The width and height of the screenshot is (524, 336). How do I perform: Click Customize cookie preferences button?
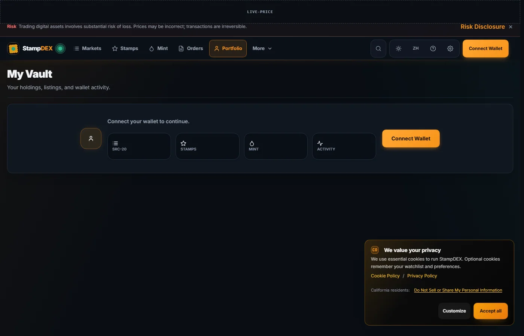click(454, 311)
